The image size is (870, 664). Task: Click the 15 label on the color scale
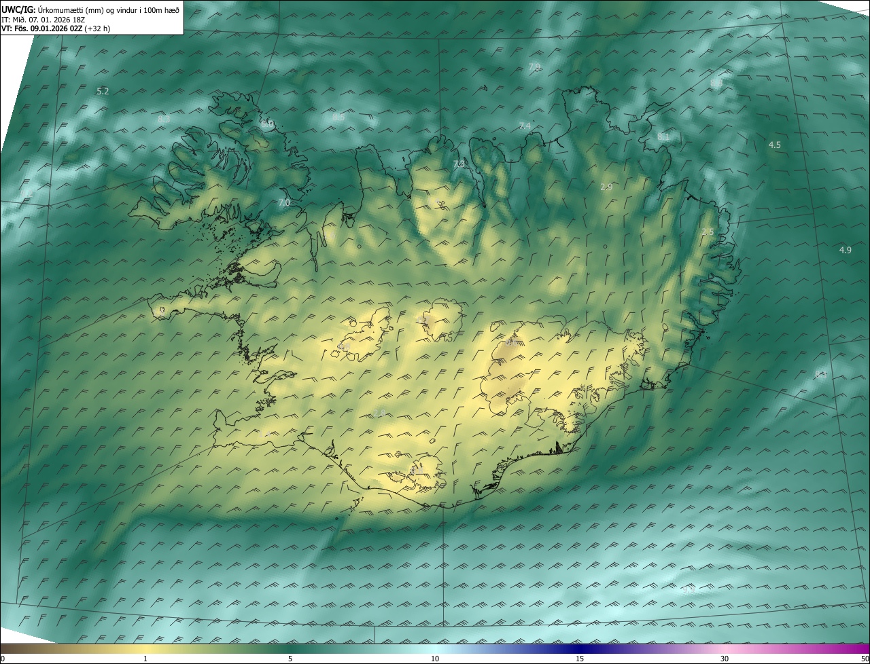click(x=580, y=659)
